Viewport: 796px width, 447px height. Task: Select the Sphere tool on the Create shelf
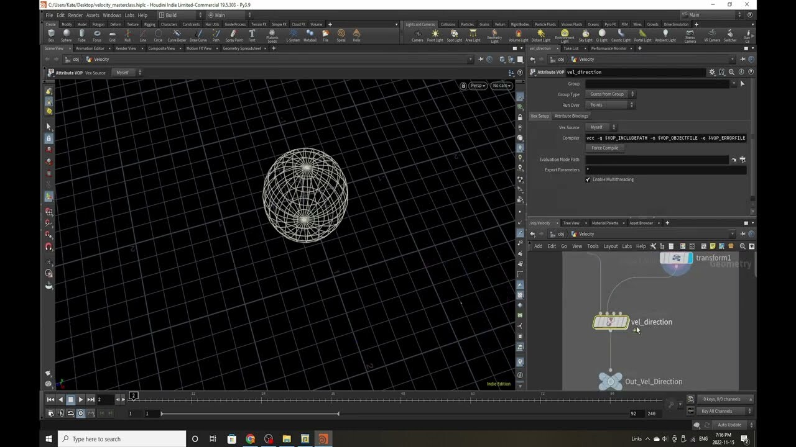pos(68,35)
